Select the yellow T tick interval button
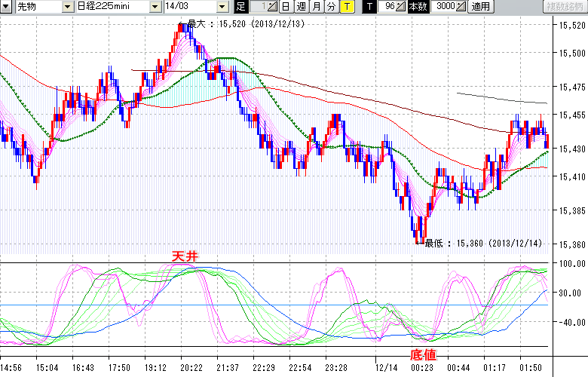 coord(346,7)
